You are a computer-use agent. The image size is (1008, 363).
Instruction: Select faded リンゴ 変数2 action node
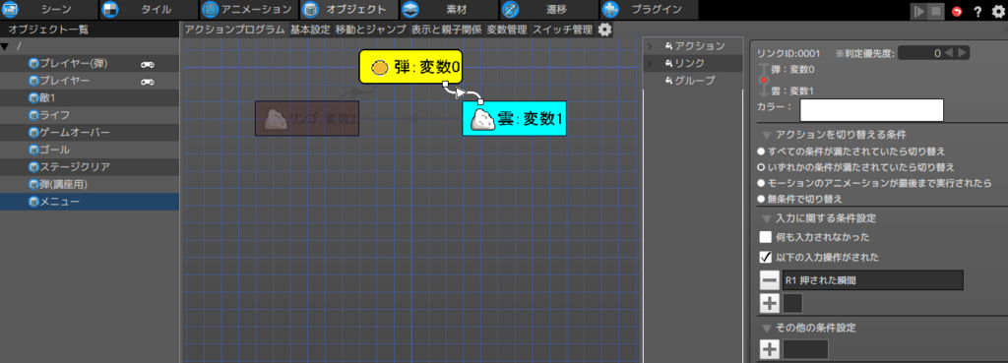tap(307, 118)
